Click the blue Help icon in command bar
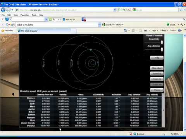The image size is (186, 139). pyautogui.click(x=179, y=31)
